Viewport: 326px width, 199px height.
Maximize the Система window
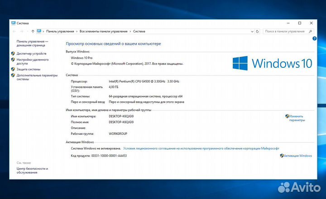pos(300,23)
